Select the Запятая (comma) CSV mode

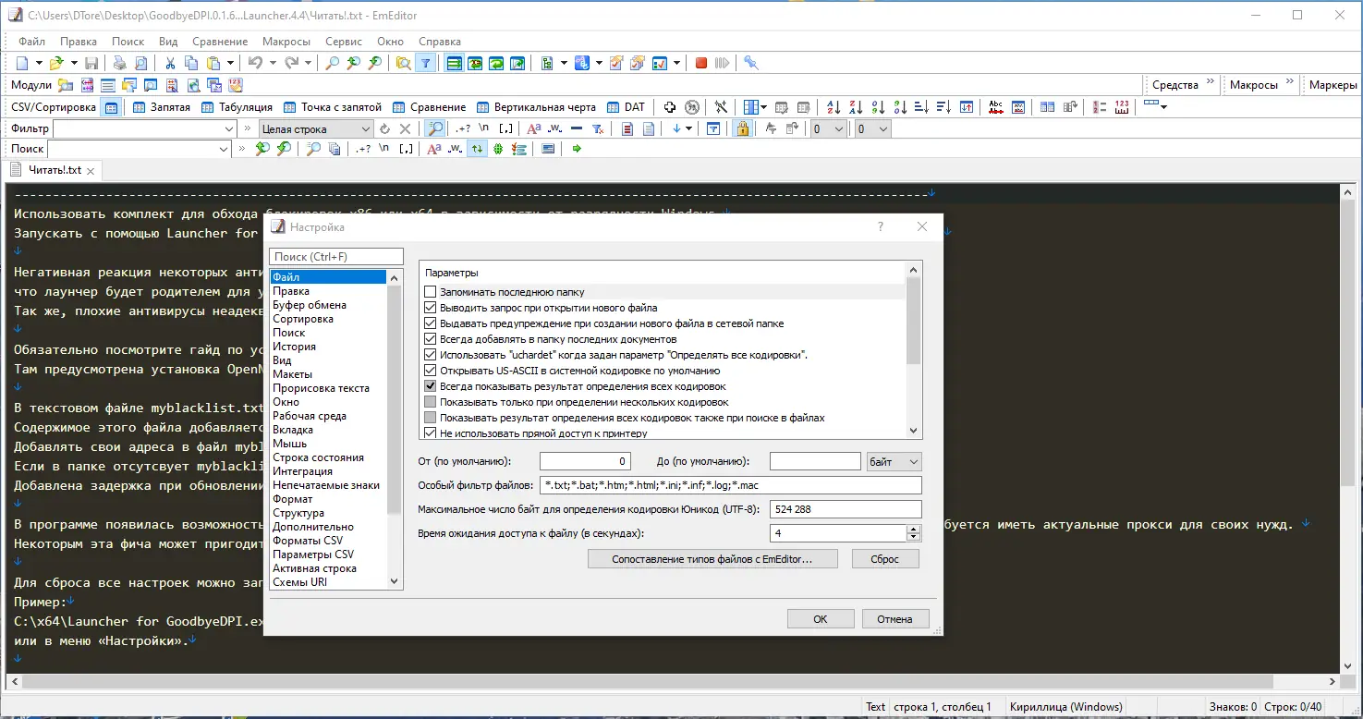[x=162, y=107]
